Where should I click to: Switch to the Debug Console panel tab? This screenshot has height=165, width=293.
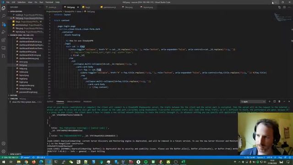click(74, 102)
